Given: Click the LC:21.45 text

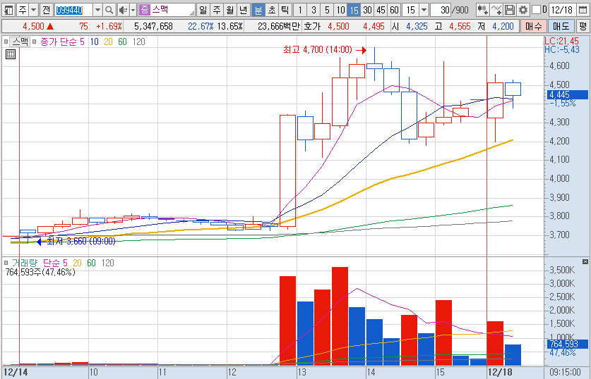Looking at the screenshot, I should point(561,42).
